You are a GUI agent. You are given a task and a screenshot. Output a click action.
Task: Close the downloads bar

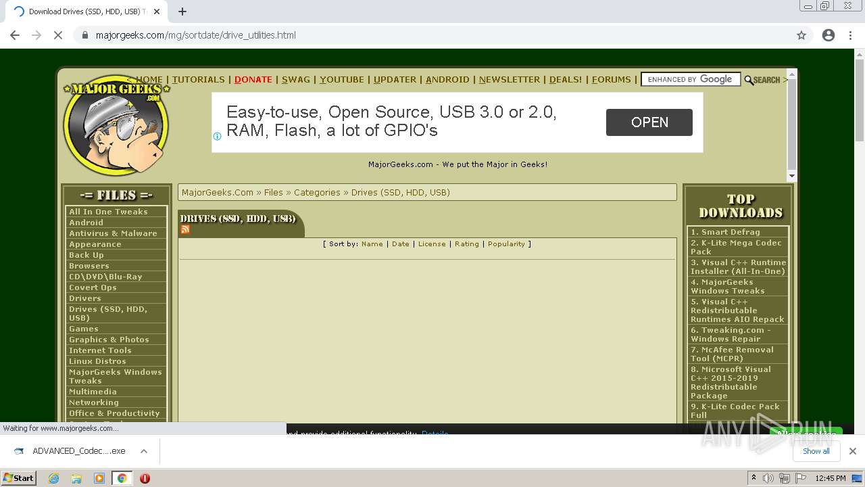tap(852, 451)
